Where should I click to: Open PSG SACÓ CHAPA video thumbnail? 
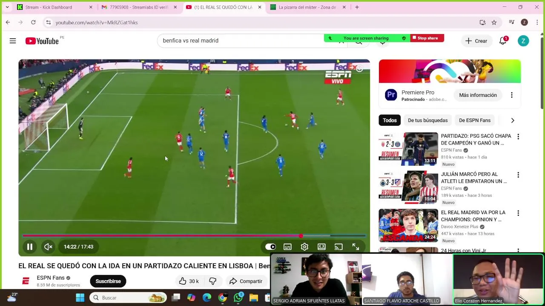click(x=408, y=149)
